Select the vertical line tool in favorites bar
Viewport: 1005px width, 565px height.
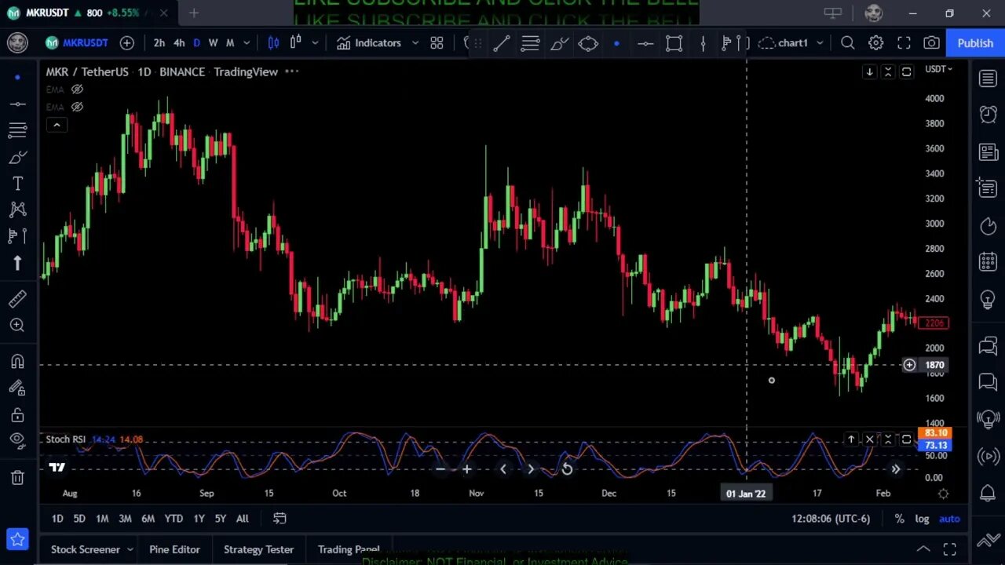coord(703,43)
